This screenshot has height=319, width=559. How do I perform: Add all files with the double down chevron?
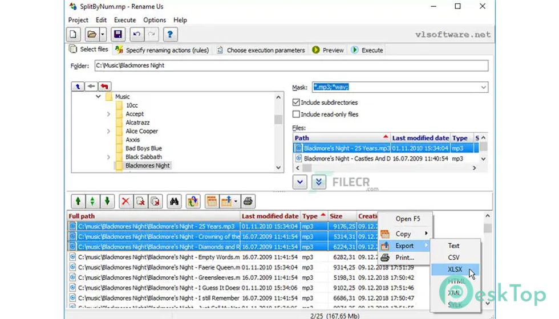(319, 182)
